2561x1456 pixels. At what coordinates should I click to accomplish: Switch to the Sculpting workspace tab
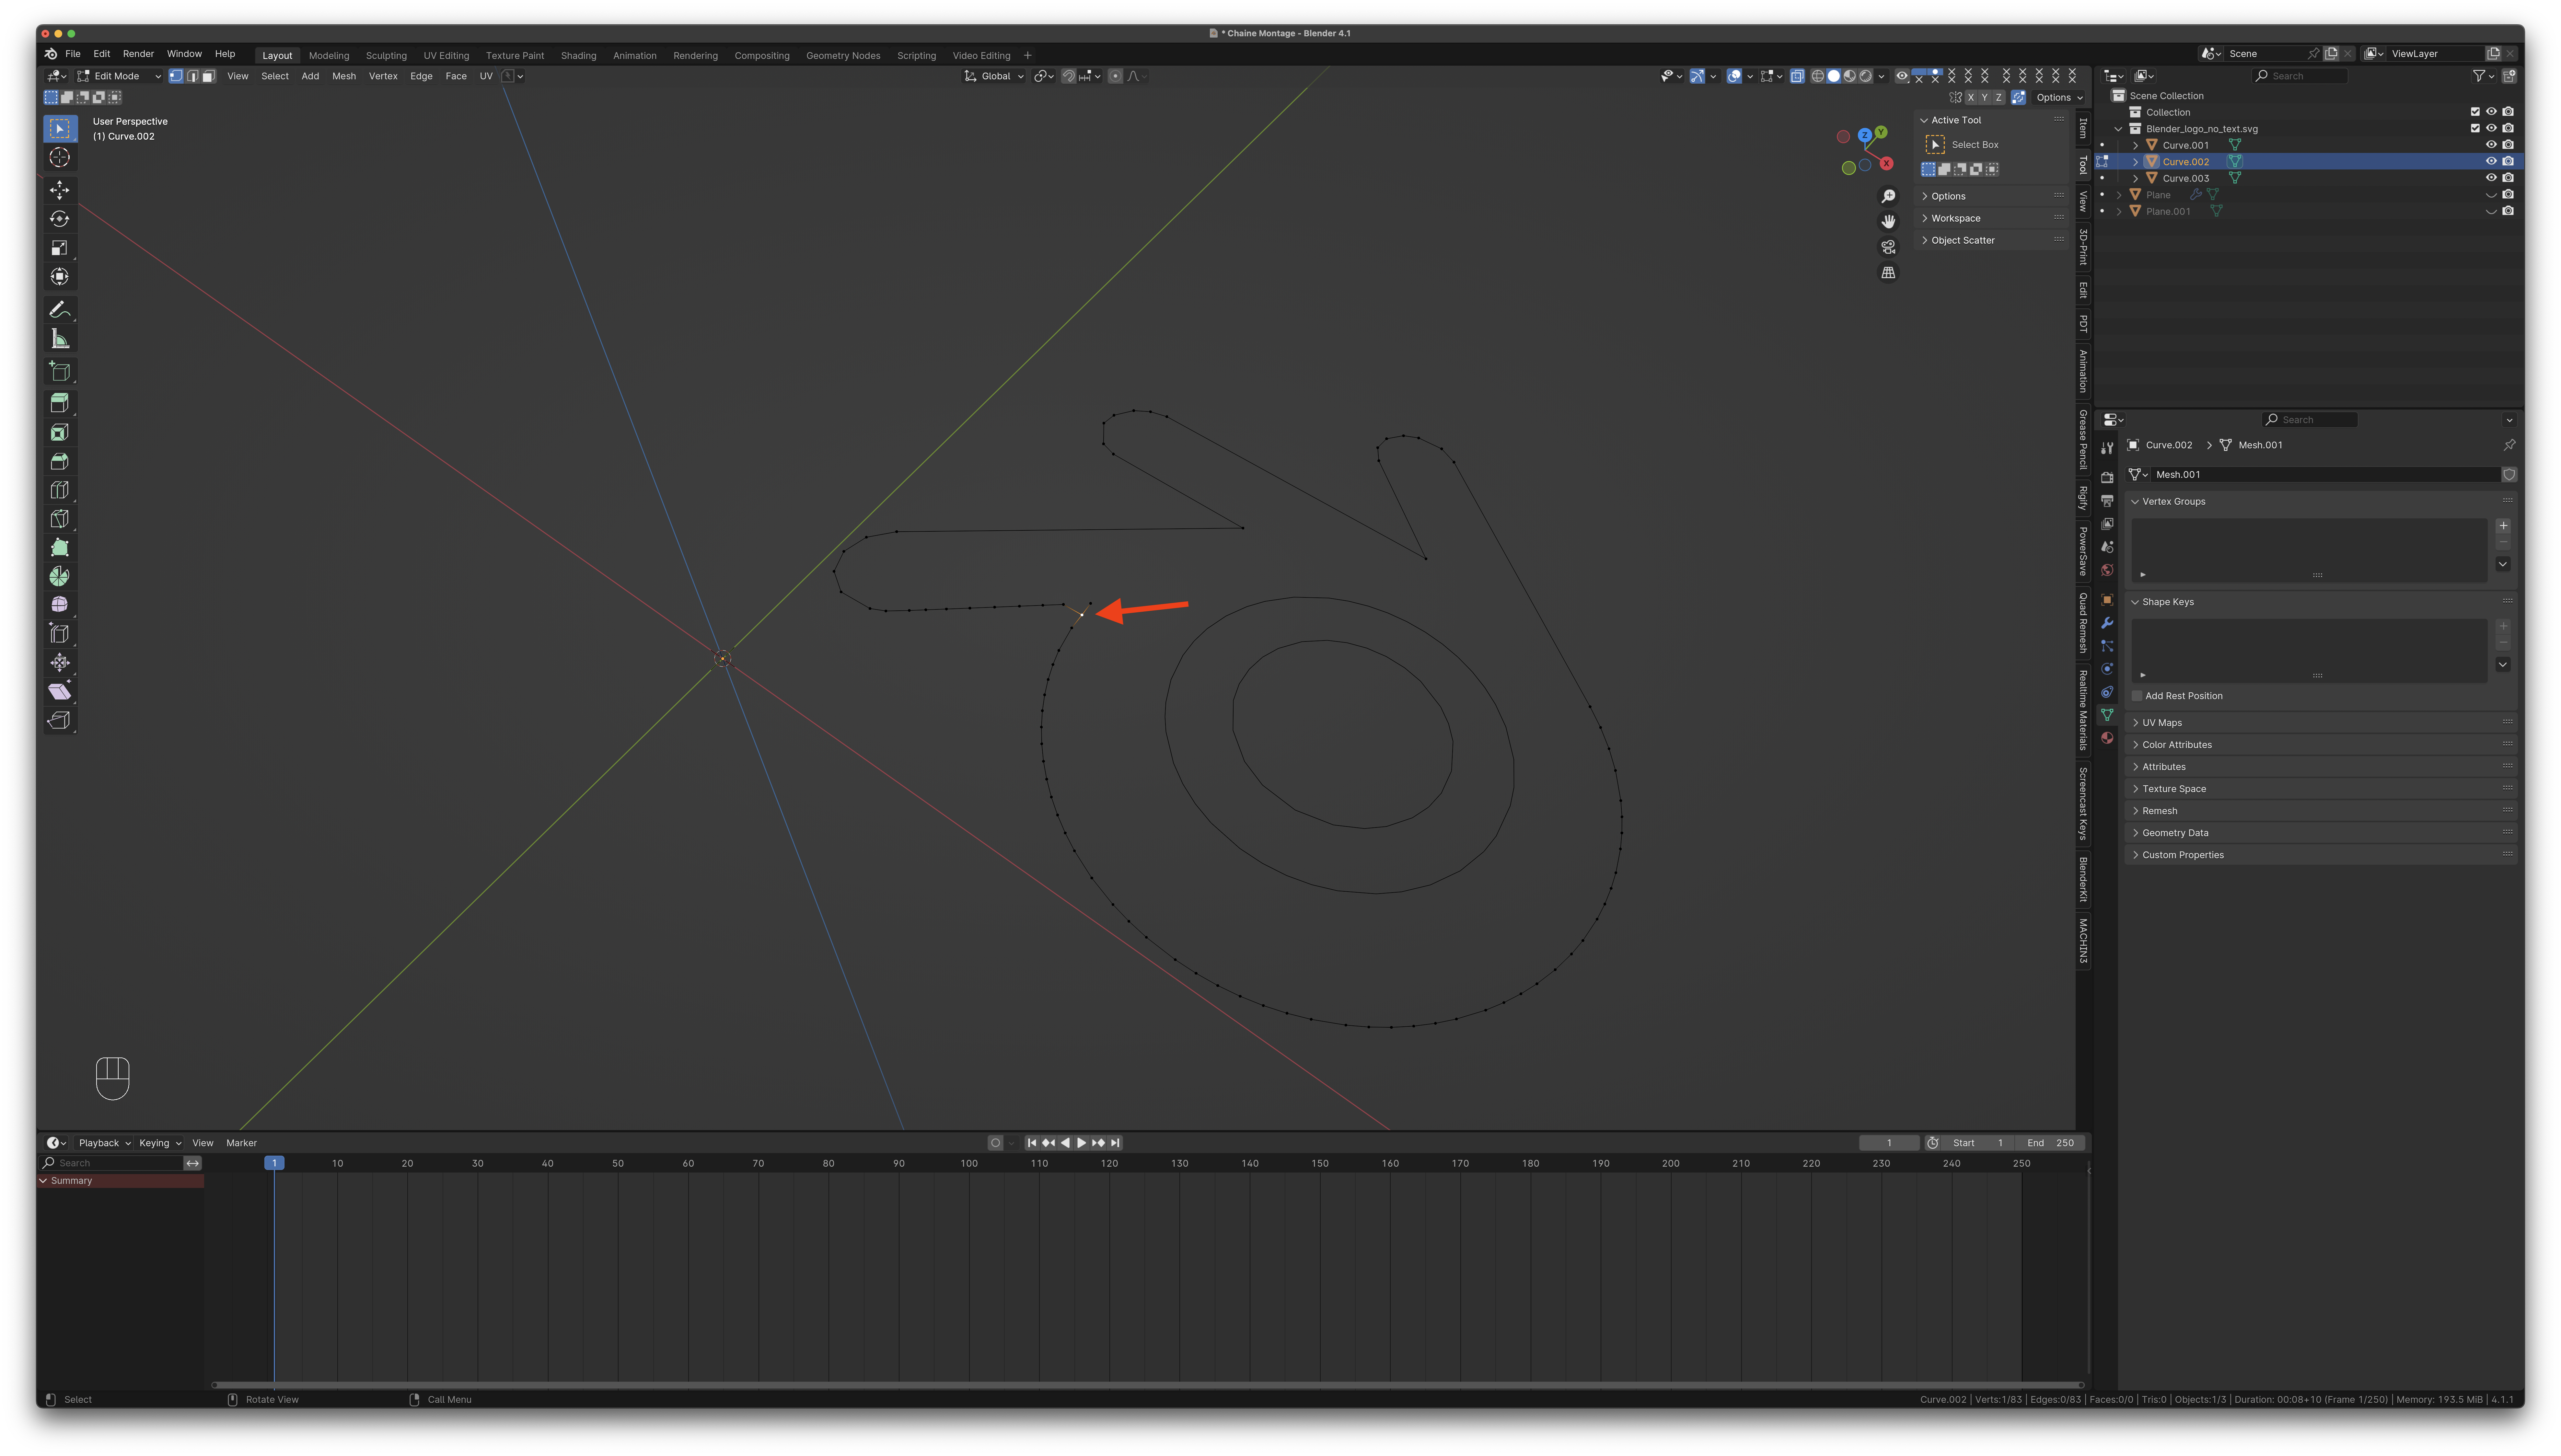pyautogui.click(x=386, y=56)
